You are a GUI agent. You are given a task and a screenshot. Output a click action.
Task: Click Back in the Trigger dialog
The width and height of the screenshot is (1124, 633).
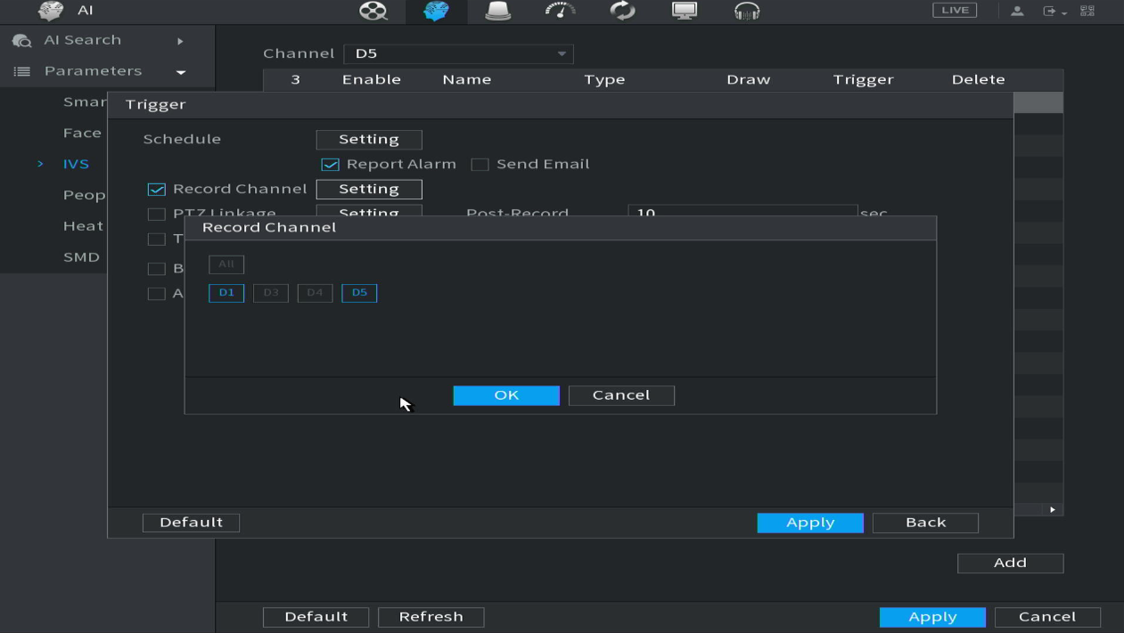tap(925, 523)
